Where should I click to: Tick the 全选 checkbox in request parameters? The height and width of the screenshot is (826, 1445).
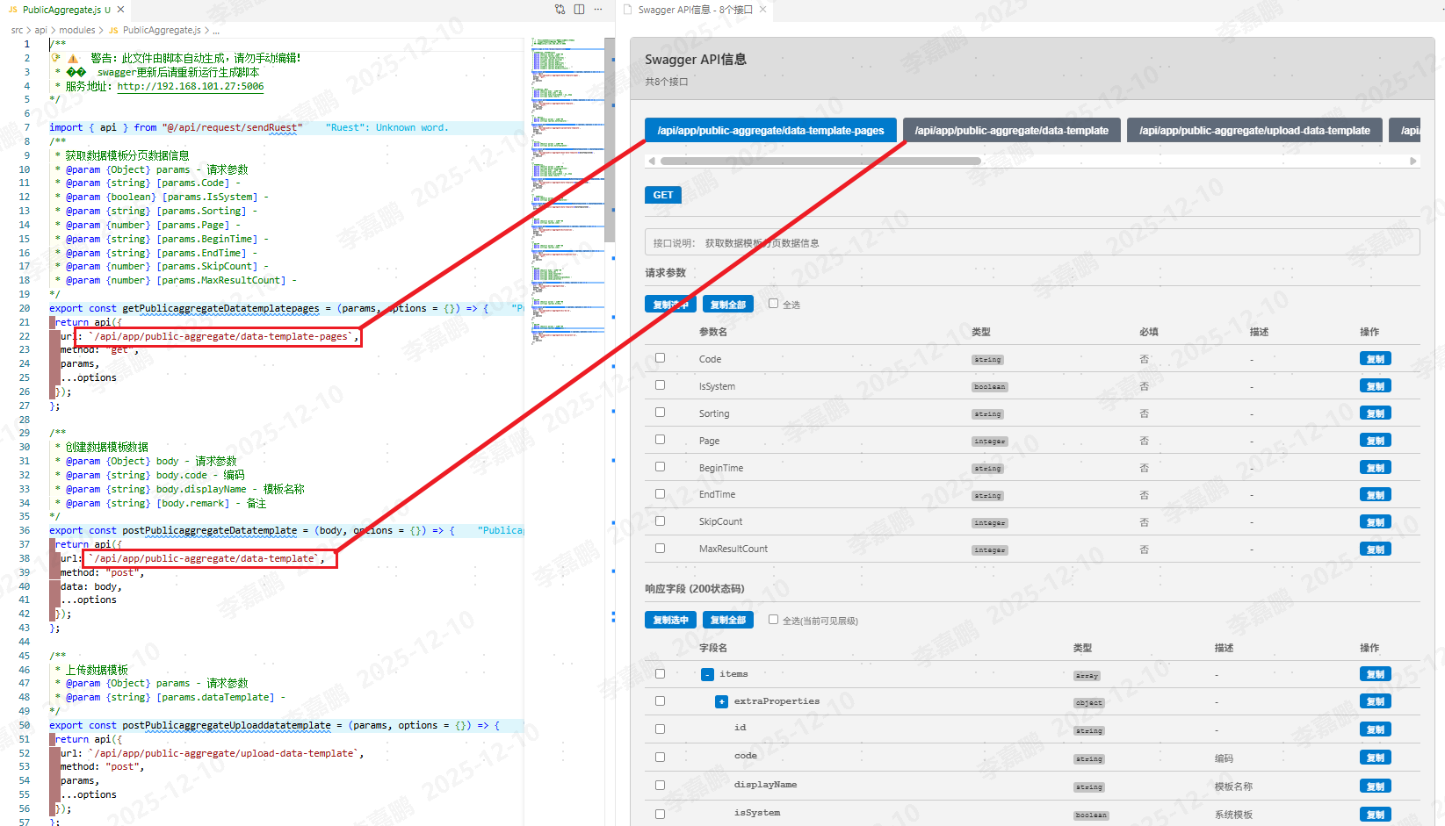tap(773, 304)
